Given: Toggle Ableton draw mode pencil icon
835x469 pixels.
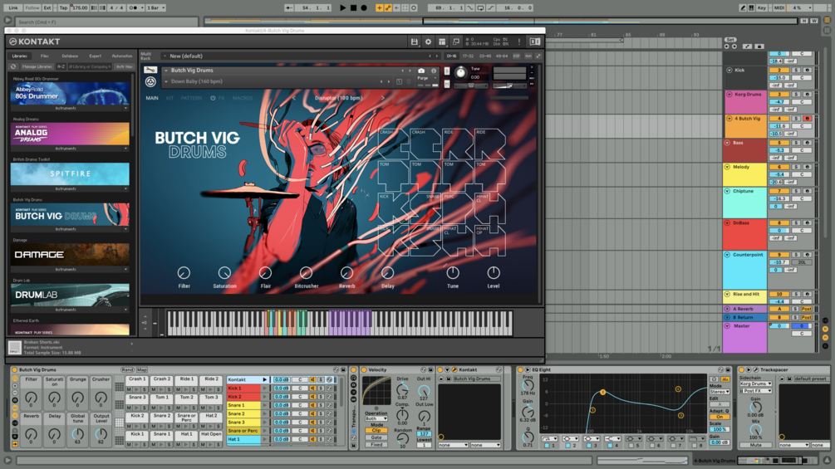Looking at the screenshot, I should click(x=743, y=8).
